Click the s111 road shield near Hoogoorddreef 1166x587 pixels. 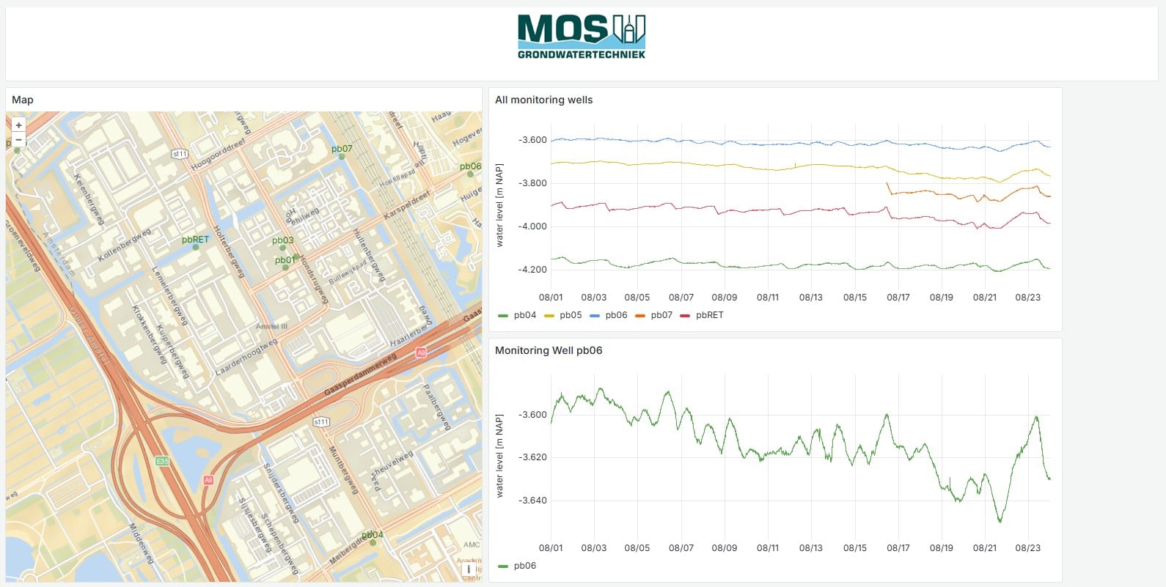[180, 154]
